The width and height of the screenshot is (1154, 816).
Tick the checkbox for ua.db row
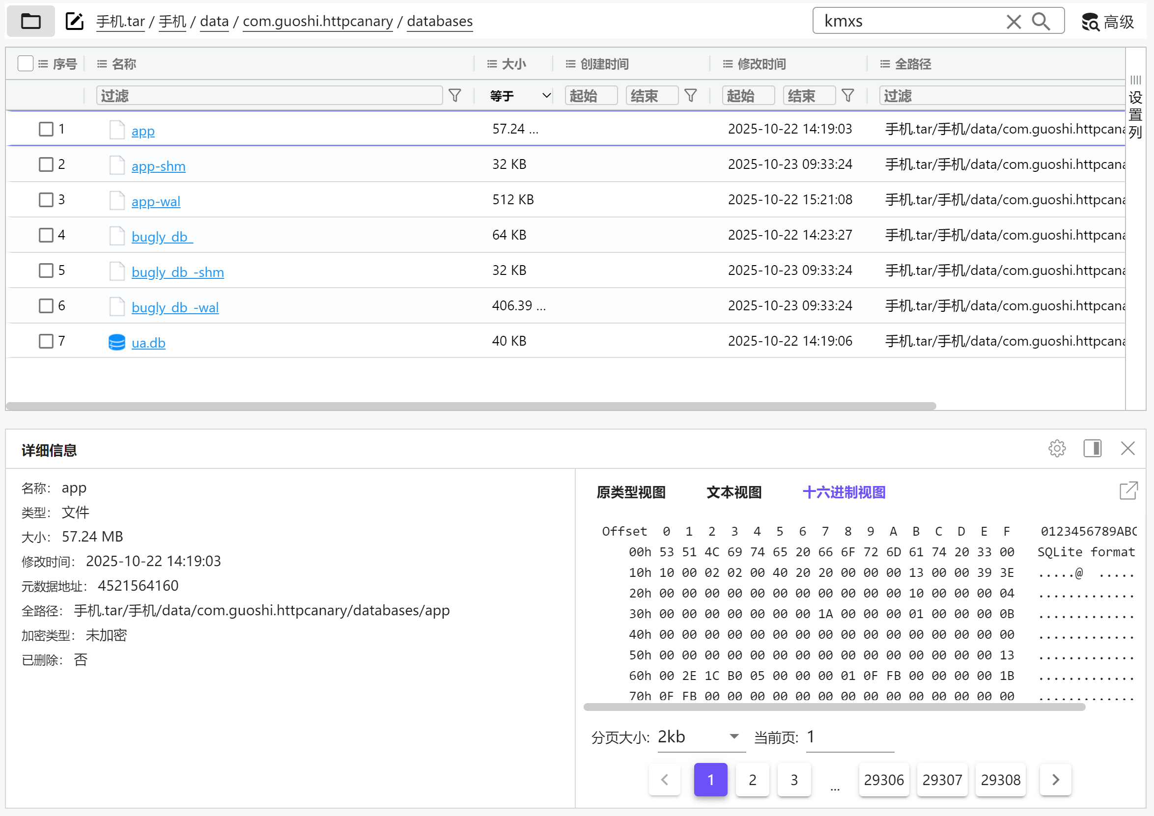pos(46,341)
